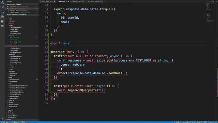This screenshot has width=218, height=123.
Task: Open the errors and warnings count in status bar
Action: click(16, 122)
